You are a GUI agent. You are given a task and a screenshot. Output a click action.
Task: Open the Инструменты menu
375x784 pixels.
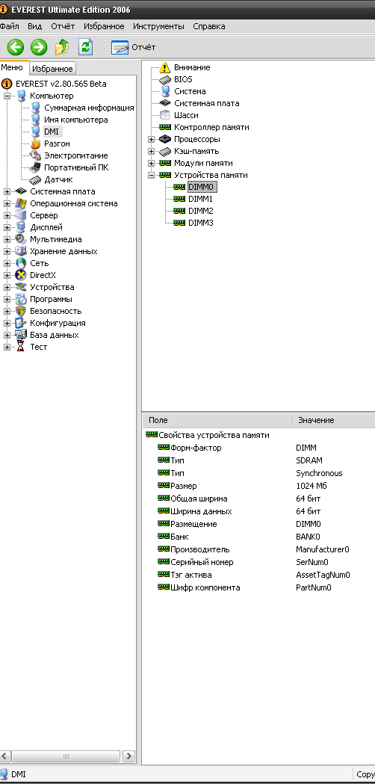(x=158, y=26)
